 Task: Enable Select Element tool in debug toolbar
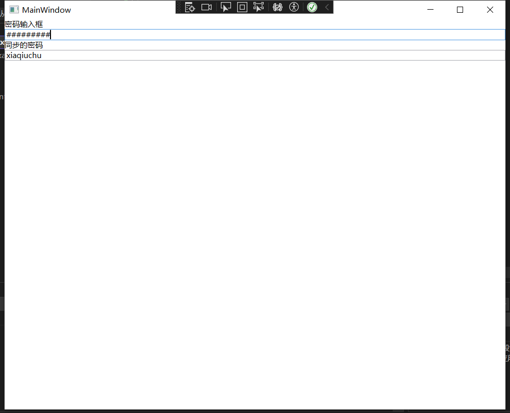226,7
